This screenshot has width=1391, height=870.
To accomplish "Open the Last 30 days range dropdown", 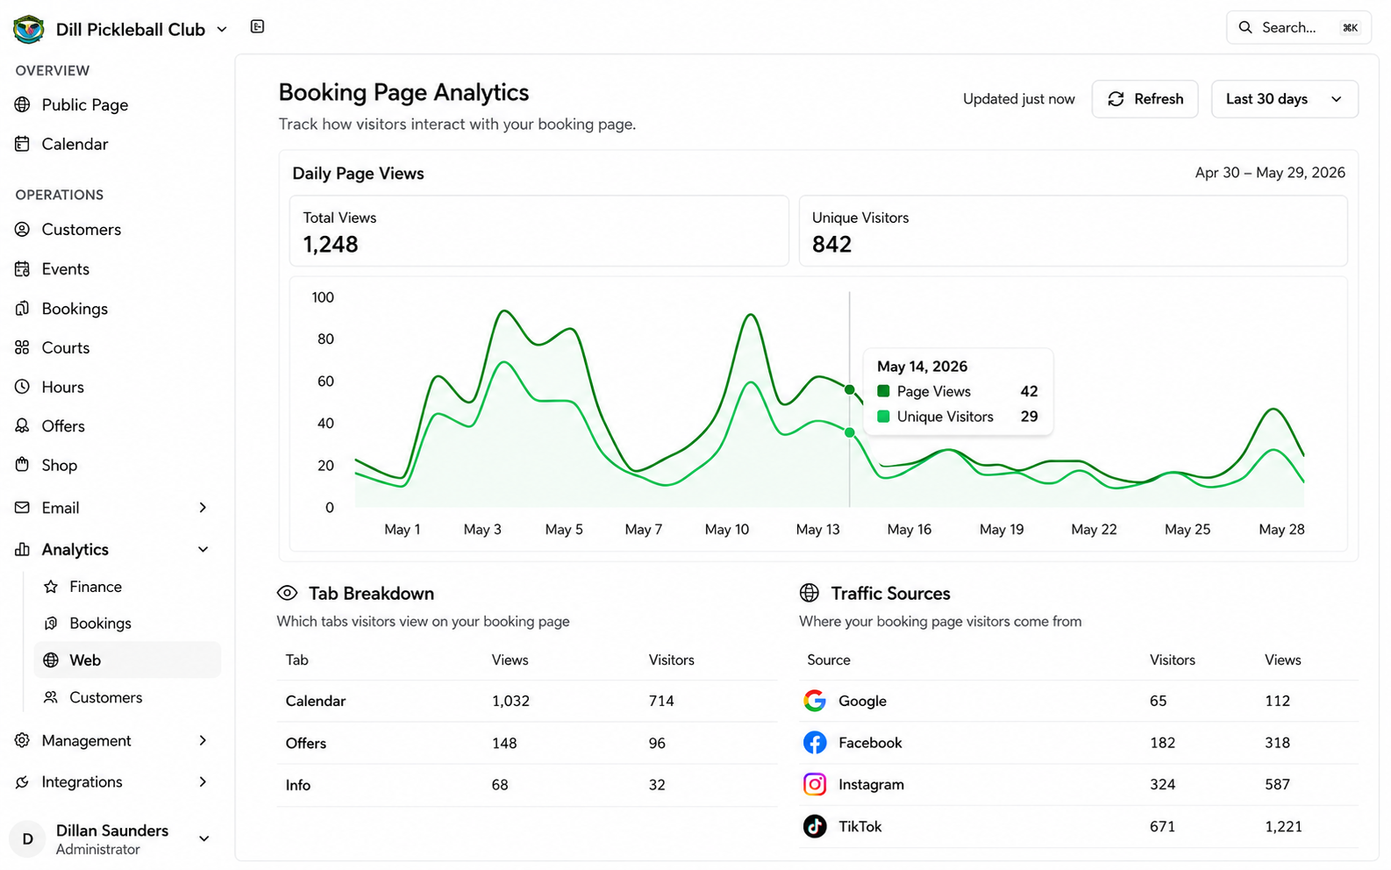I will tap(1284, 99).
